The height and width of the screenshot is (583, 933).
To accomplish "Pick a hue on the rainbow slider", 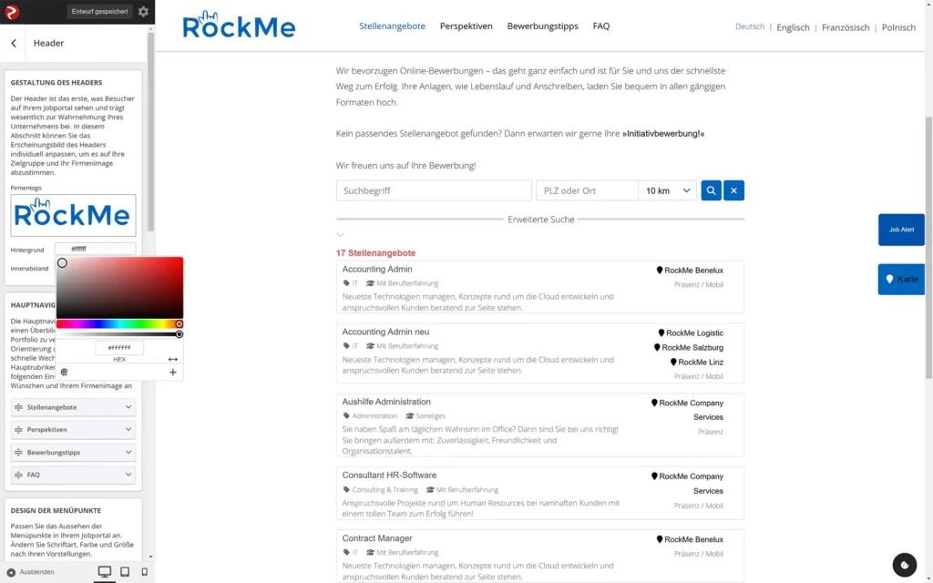I will tap(118, 323).
